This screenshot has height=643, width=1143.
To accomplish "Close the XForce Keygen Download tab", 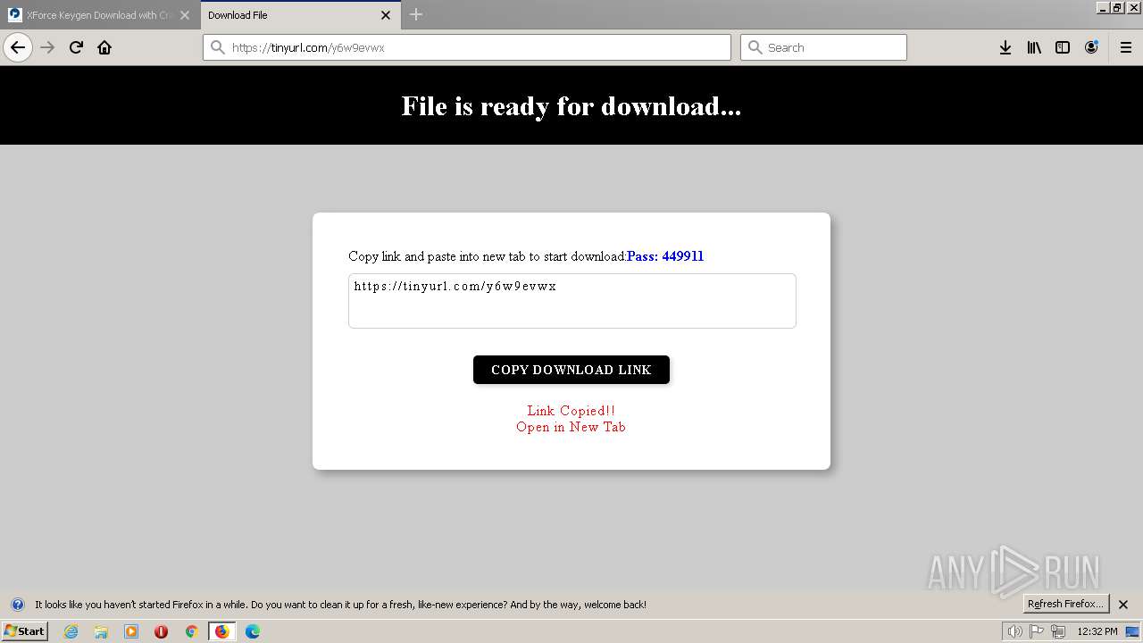I will tap(185, 15).
